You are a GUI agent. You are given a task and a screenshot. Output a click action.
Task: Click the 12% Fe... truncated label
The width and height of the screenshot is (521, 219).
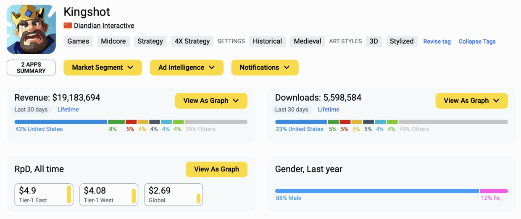tap(492, 198)
